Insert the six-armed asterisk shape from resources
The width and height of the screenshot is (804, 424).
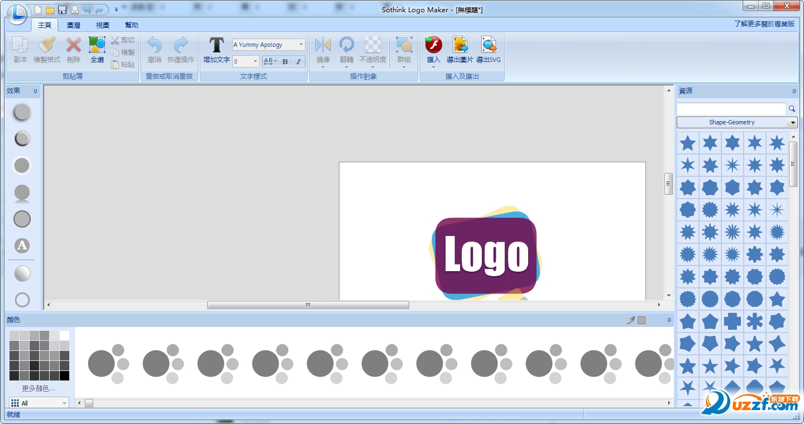[754, 321]
